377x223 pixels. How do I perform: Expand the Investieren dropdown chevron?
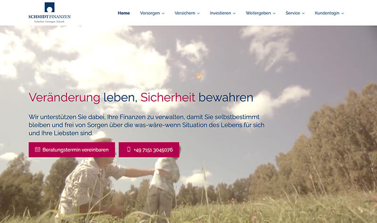[x=234, y=14]
